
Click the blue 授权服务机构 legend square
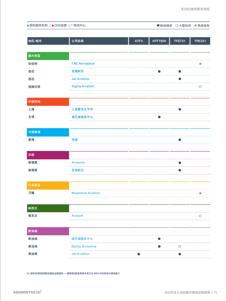[28, 26]
